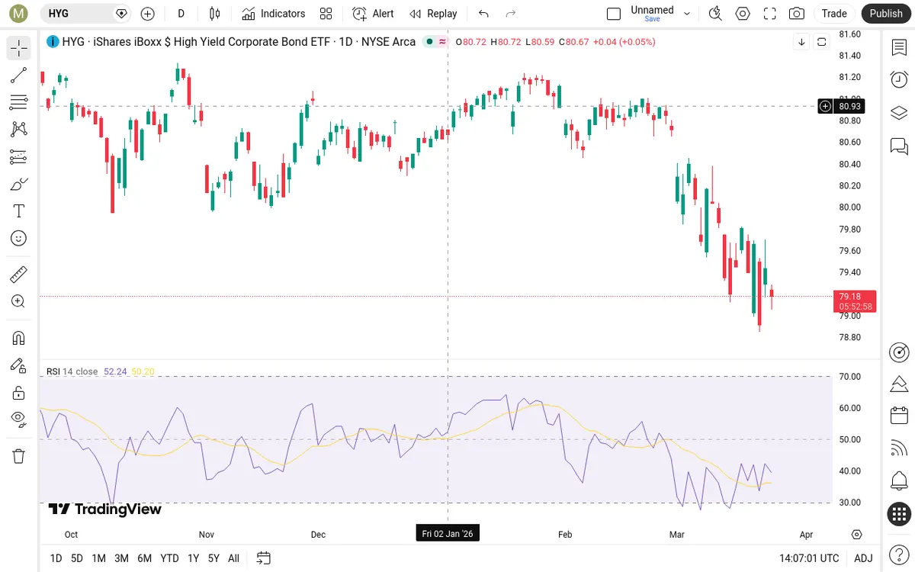Screen dimensions: 915x572
Task: Select the brush drawing tool
Action: pos(19,184)
